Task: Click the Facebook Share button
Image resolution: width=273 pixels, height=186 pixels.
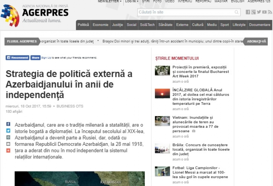Action: tap(35, 58)
